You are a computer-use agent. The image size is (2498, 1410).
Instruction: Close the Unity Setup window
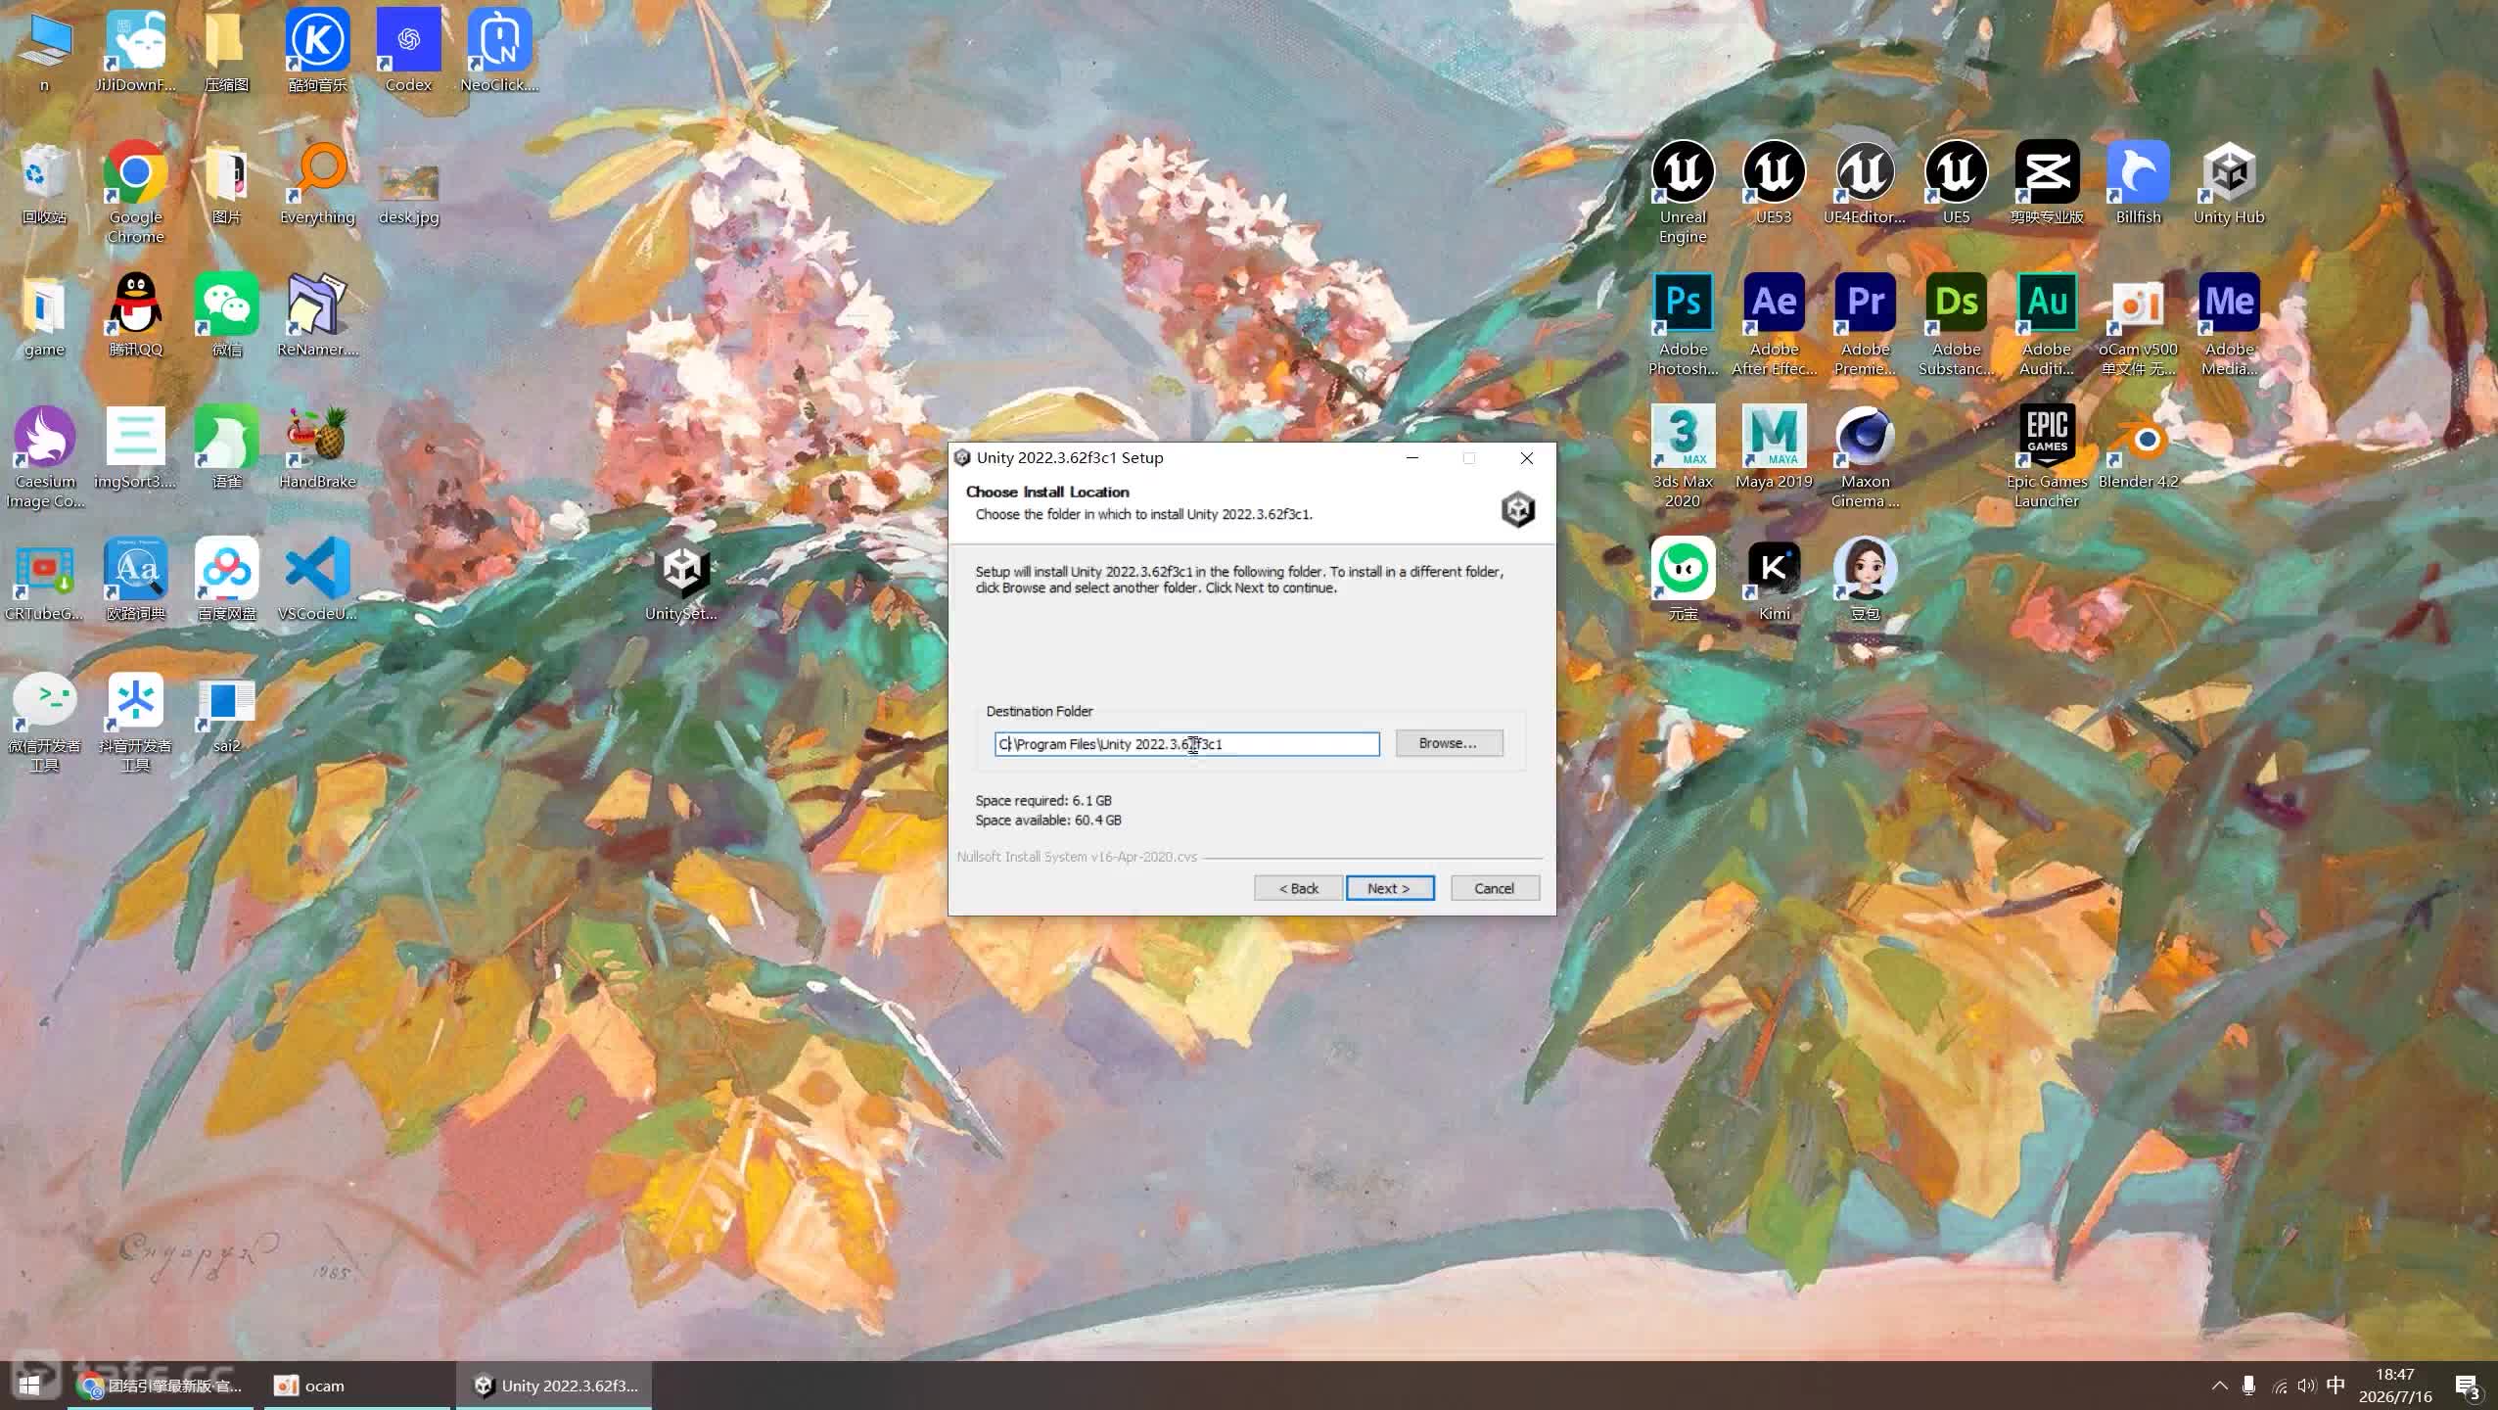coord(1526,457)
